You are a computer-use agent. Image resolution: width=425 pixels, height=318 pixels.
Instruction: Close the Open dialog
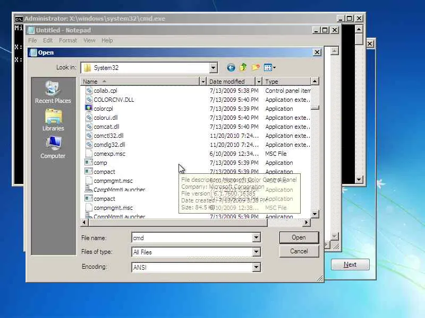[317, 52]
